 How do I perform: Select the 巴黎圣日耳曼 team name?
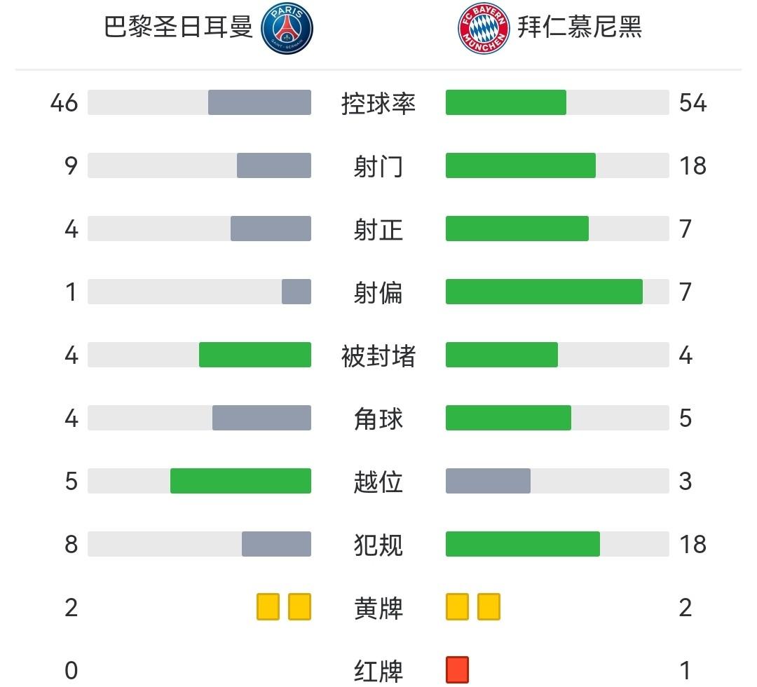[178, 28]
